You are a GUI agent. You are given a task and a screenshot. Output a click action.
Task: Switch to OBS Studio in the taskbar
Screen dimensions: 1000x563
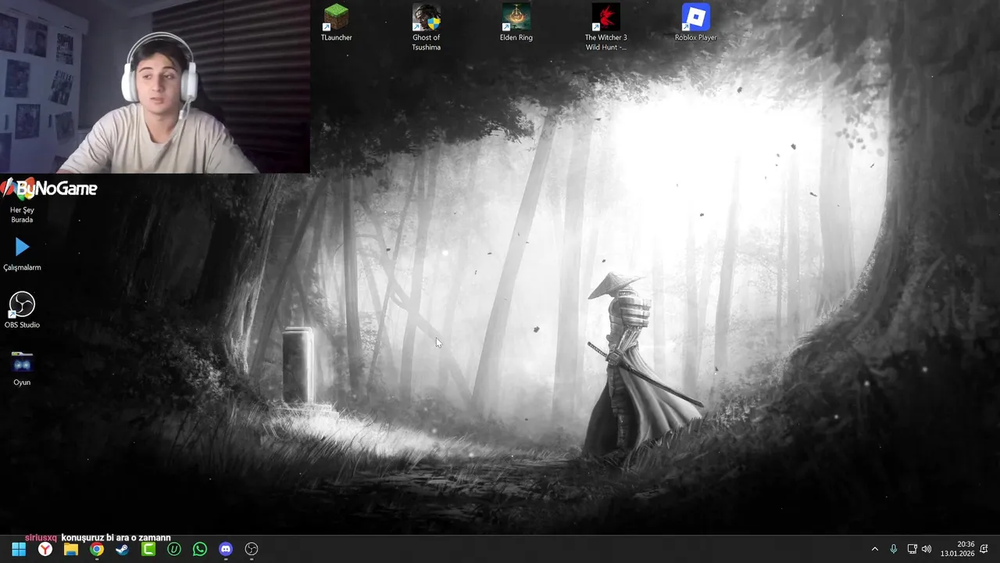252,550
